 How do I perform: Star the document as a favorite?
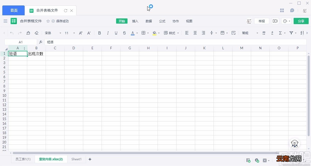click(48, 21)
